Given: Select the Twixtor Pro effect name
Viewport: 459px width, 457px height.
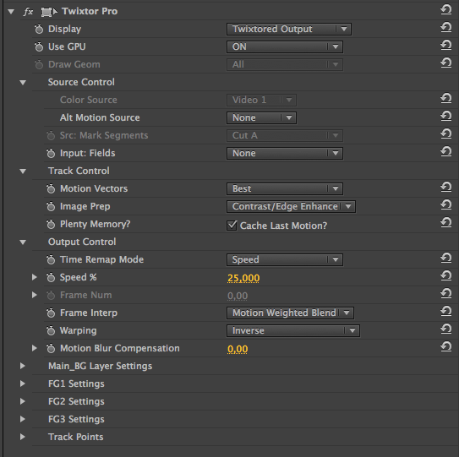Looking at the screenshot, I should pyautogui.click(x=90, y=11).
